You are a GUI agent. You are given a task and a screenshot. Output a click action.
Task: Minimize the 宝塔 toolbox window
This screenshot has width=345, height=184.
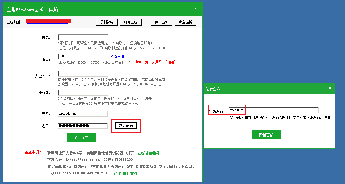click(182, 9)
